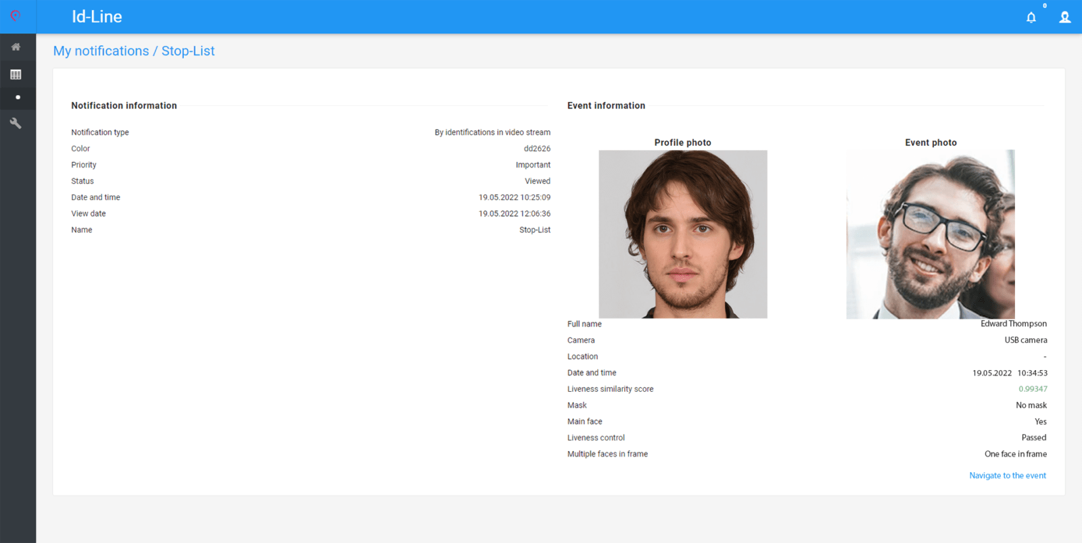1082x543 pixels.
Task: Click the Id-Line logo icon in corner
Action: point(16,16)
